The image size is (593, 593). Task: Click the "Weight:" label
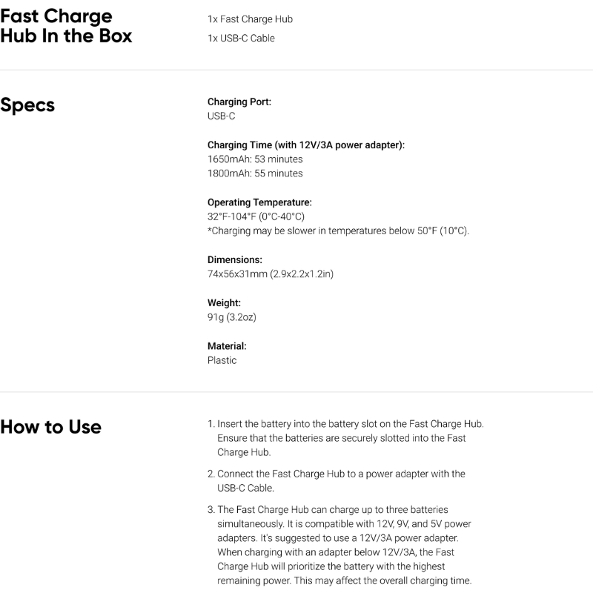[224, 302]
